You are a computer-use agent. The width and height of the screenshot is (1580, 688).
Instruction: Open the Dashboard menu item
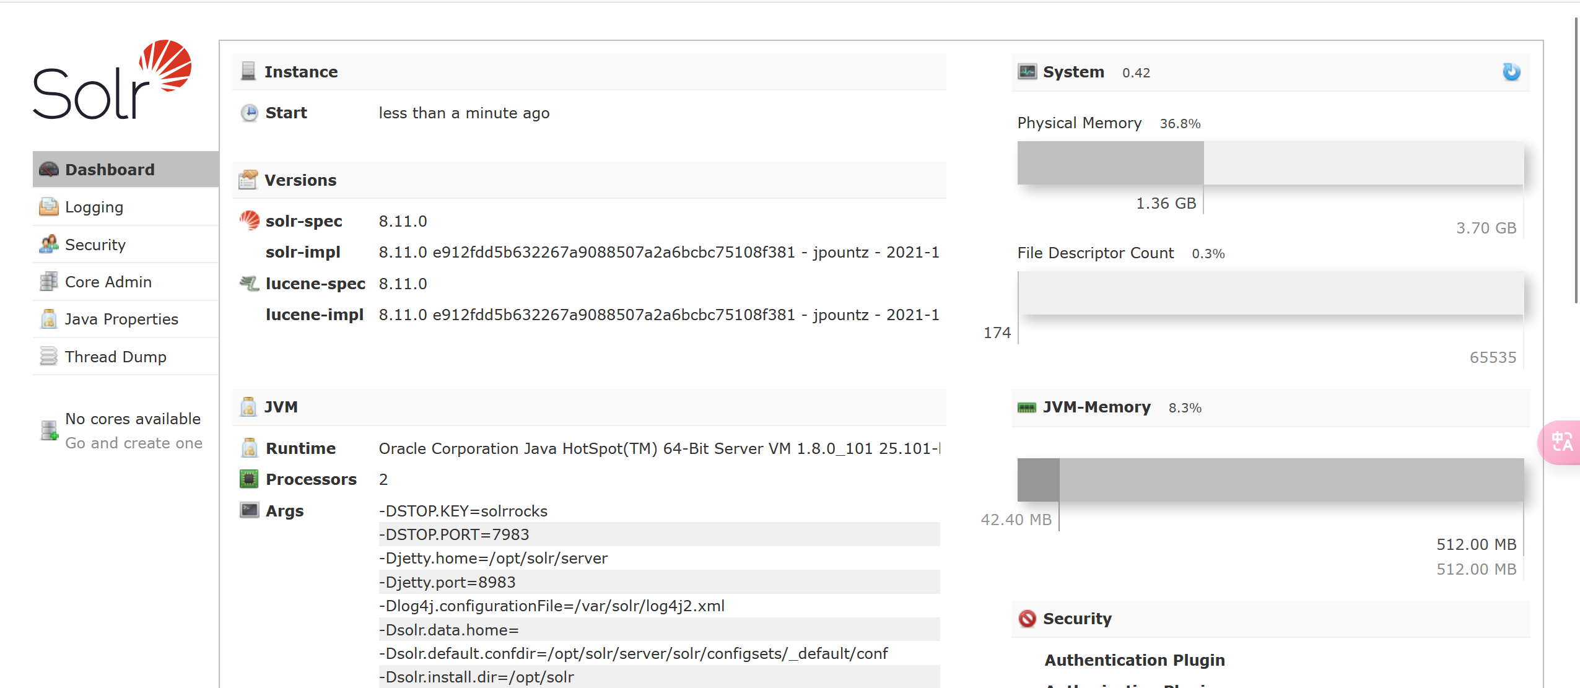pyautogui.click(x=110, y=169)
